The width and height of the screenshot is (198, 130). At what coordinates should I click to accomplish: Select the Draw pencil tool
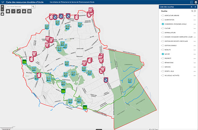click(19, 11)
